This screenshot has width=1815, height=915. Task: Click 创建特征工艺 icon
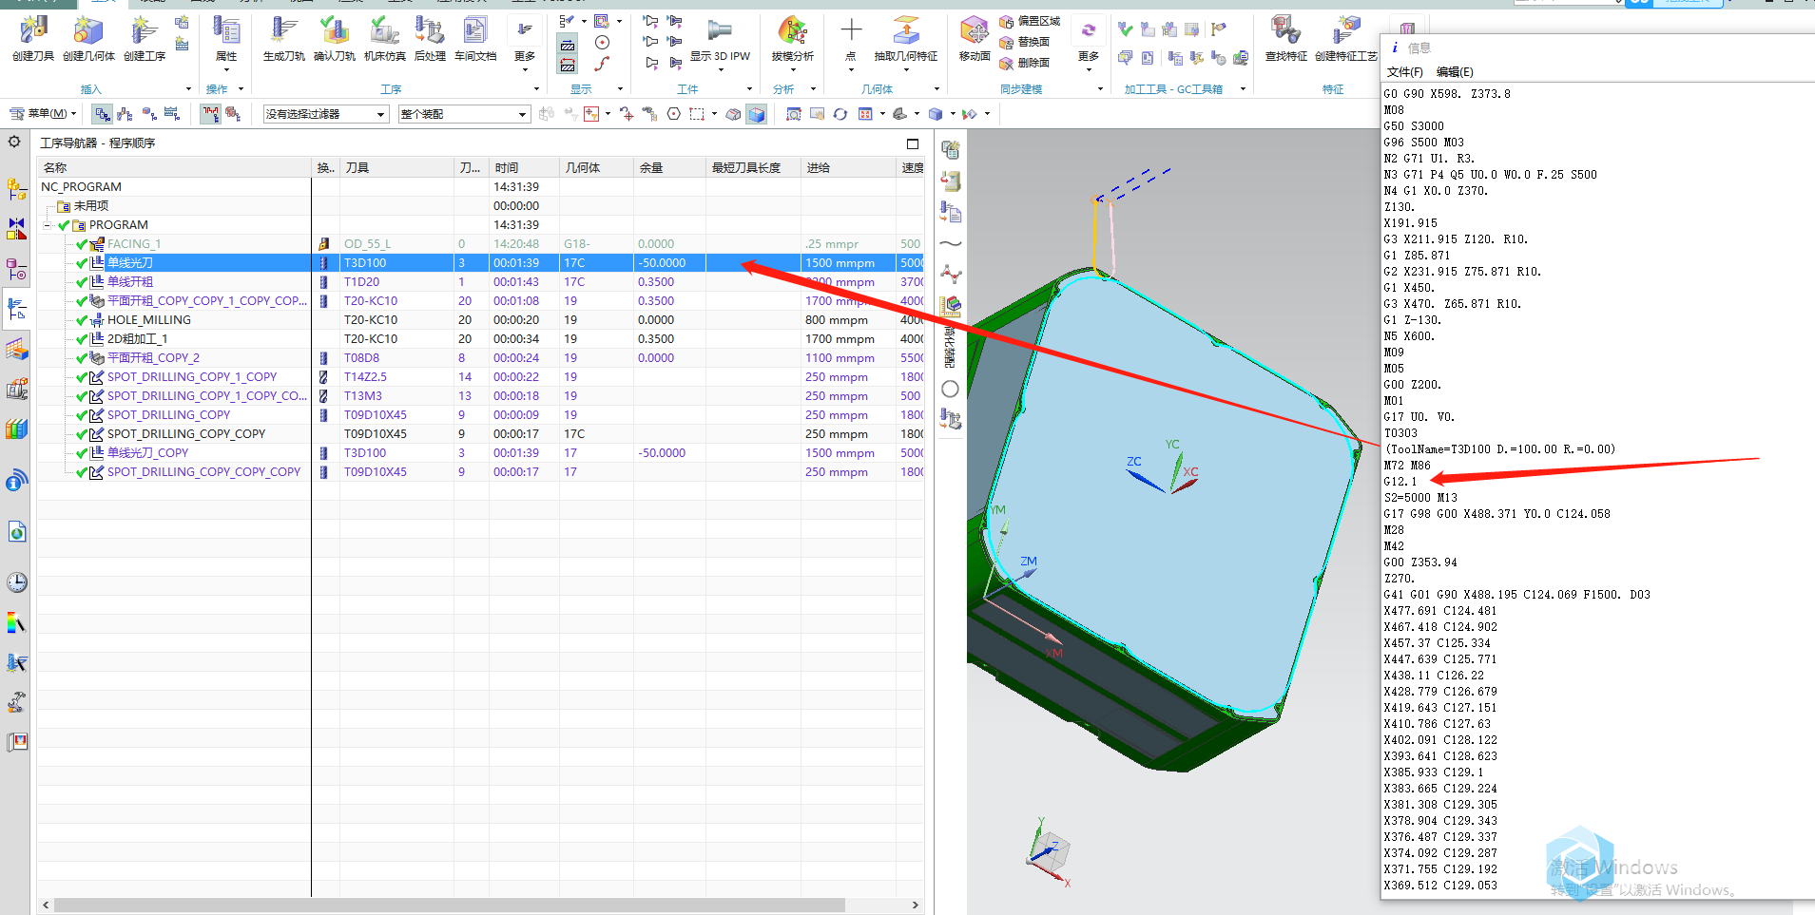(1346, 31)
